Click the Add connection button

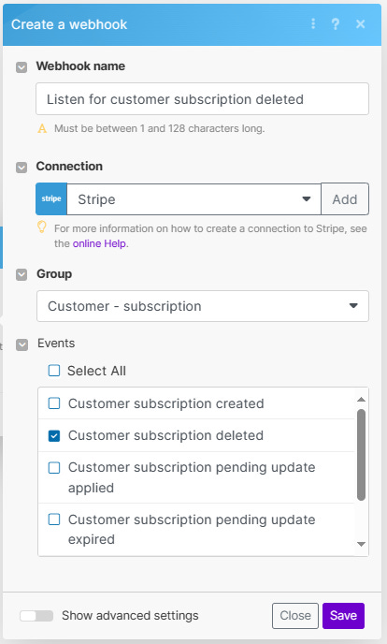click(x=345, y=199)
